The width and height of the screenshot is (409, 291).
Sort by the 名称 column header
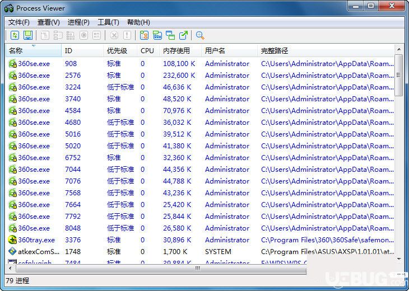tap(34, 50)
